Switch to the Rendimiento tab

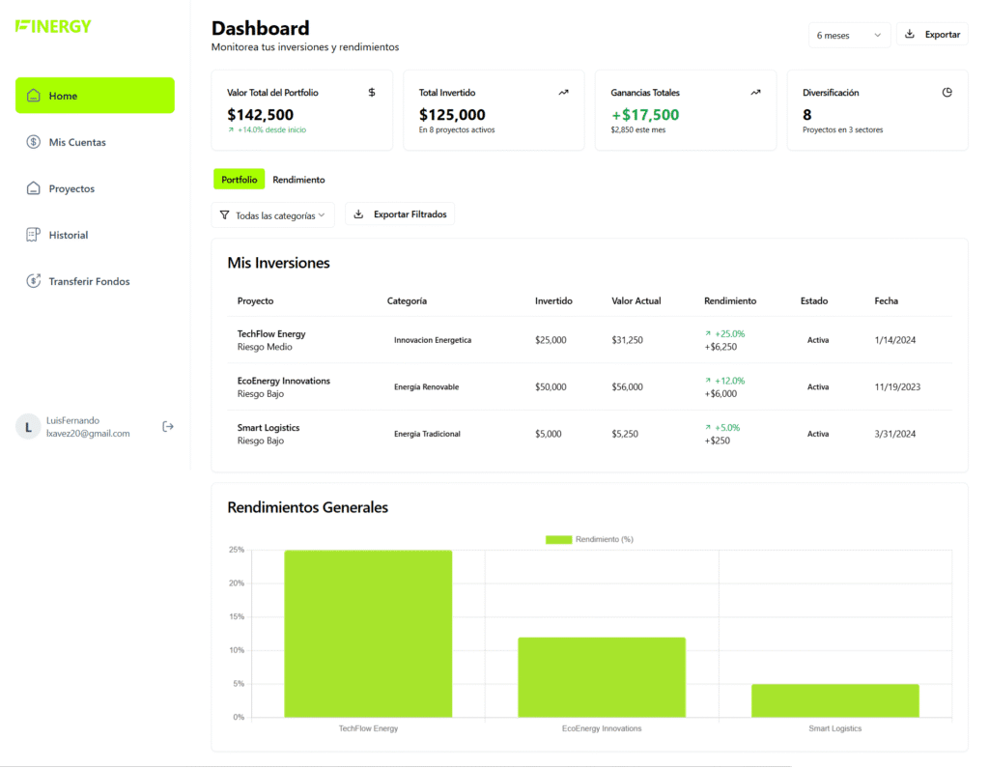[298, 180]
